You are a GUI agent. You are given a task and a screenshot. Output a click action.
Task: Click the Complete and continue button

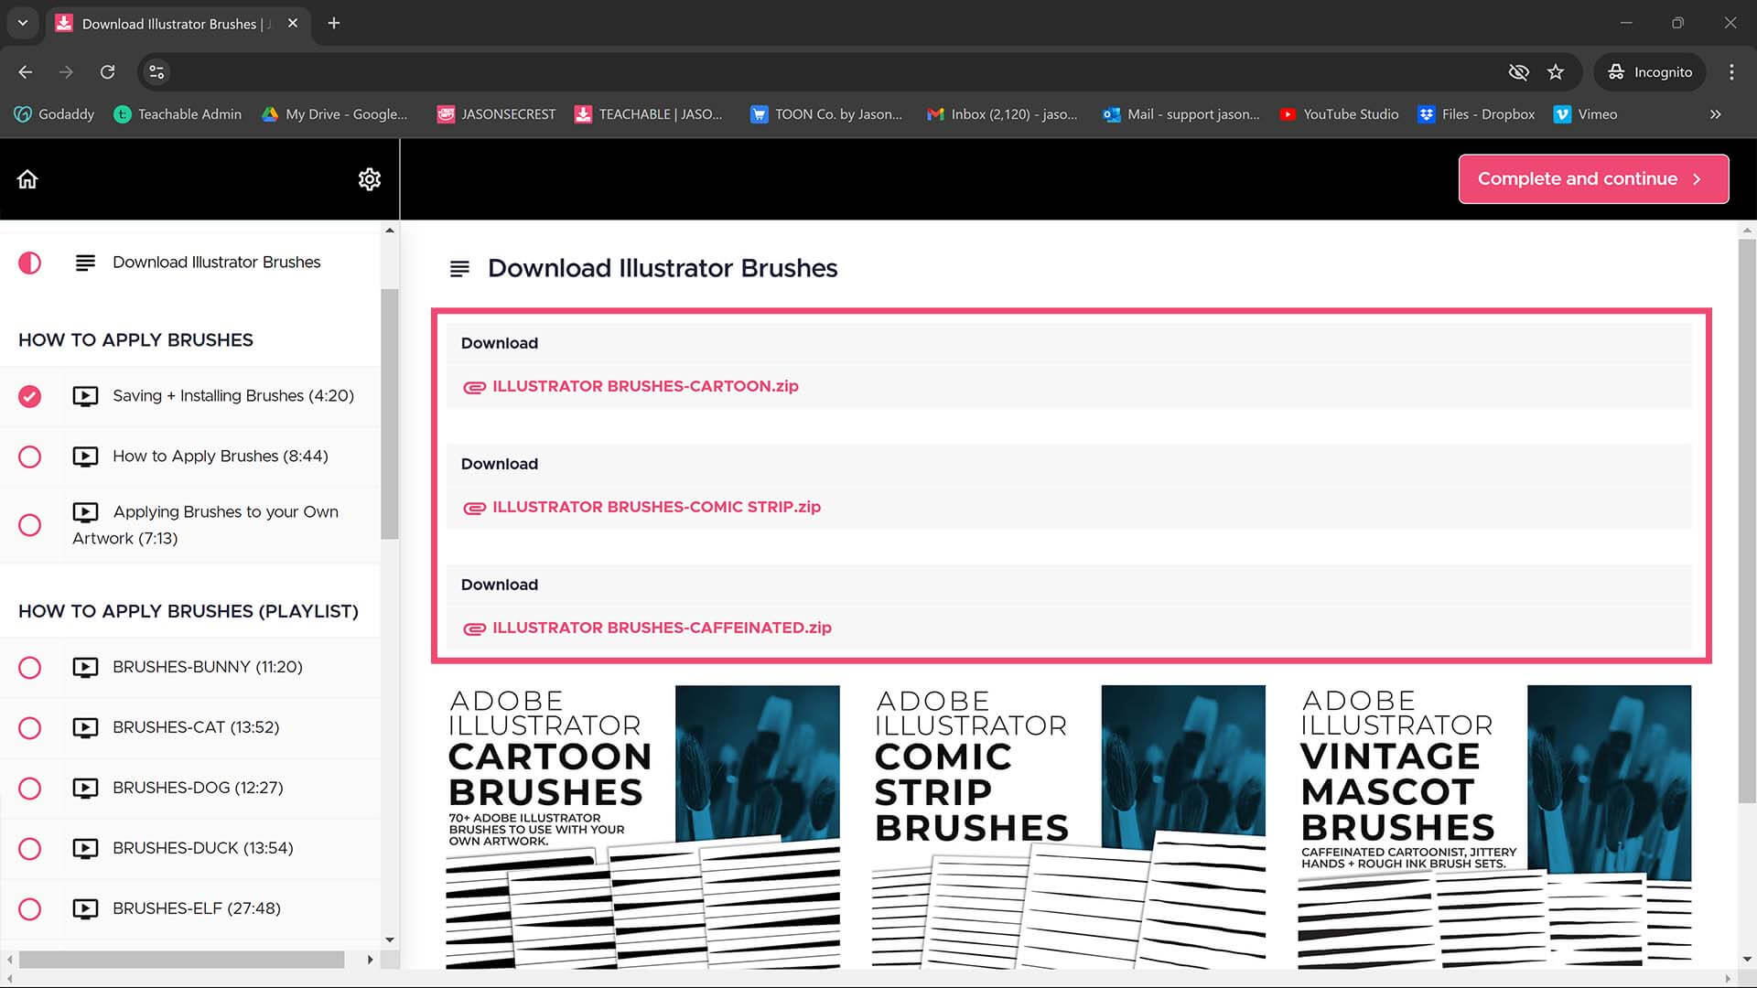coord(1593,178)
